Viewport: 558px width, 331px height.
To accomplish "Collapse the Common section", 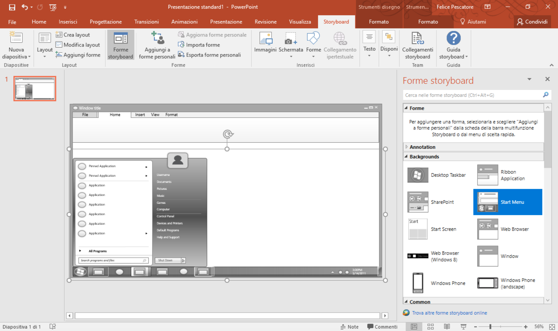I will (x=406, y=301).
